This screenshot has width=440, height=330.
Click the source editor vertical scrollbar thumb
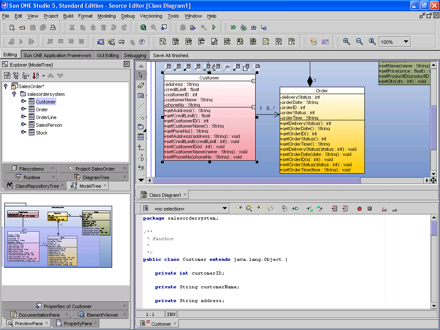coord(434,229)
